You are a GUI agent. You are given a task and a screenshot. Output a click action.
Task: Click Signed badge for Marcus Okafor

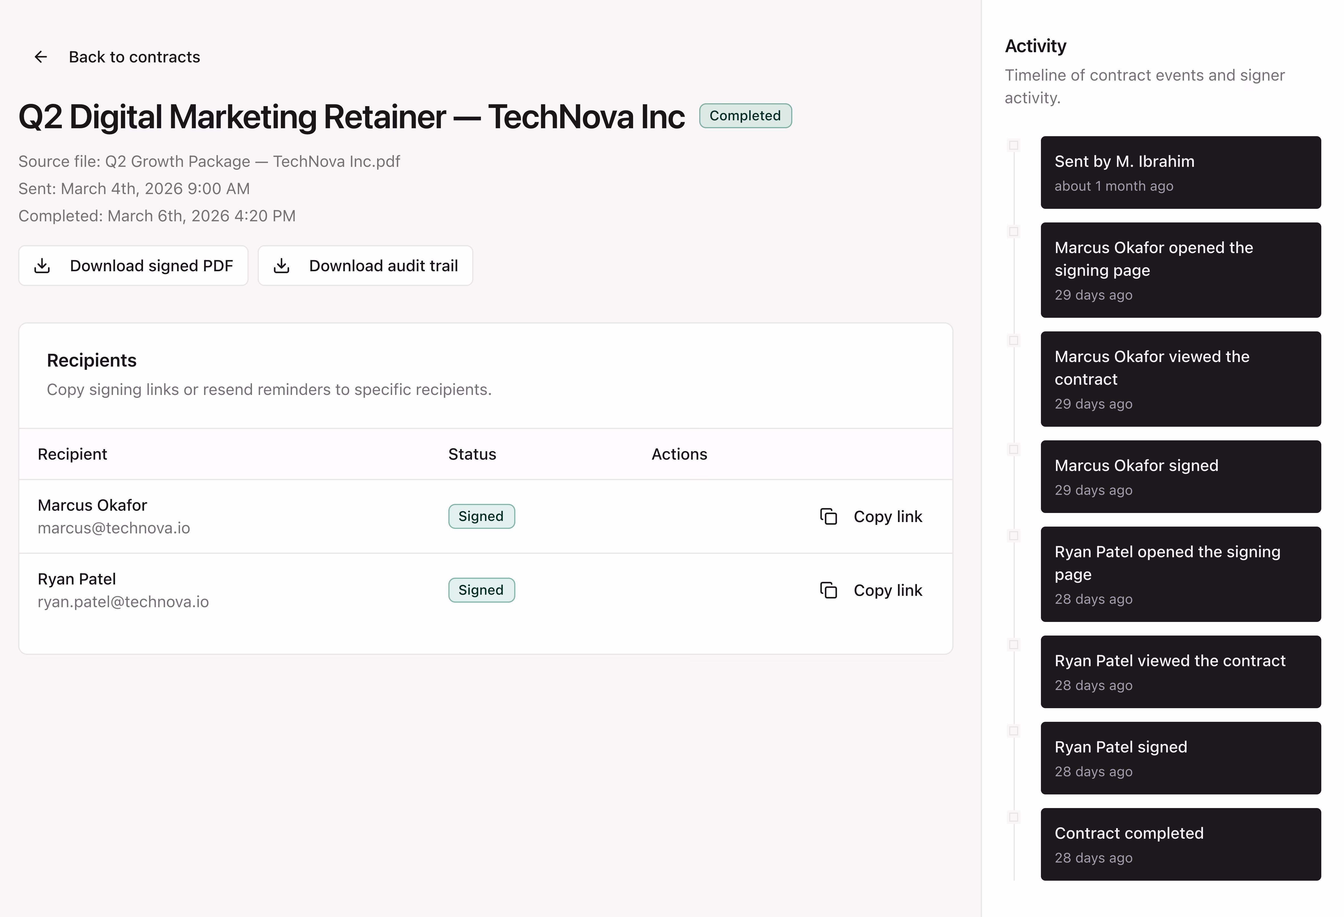point(481,516)
